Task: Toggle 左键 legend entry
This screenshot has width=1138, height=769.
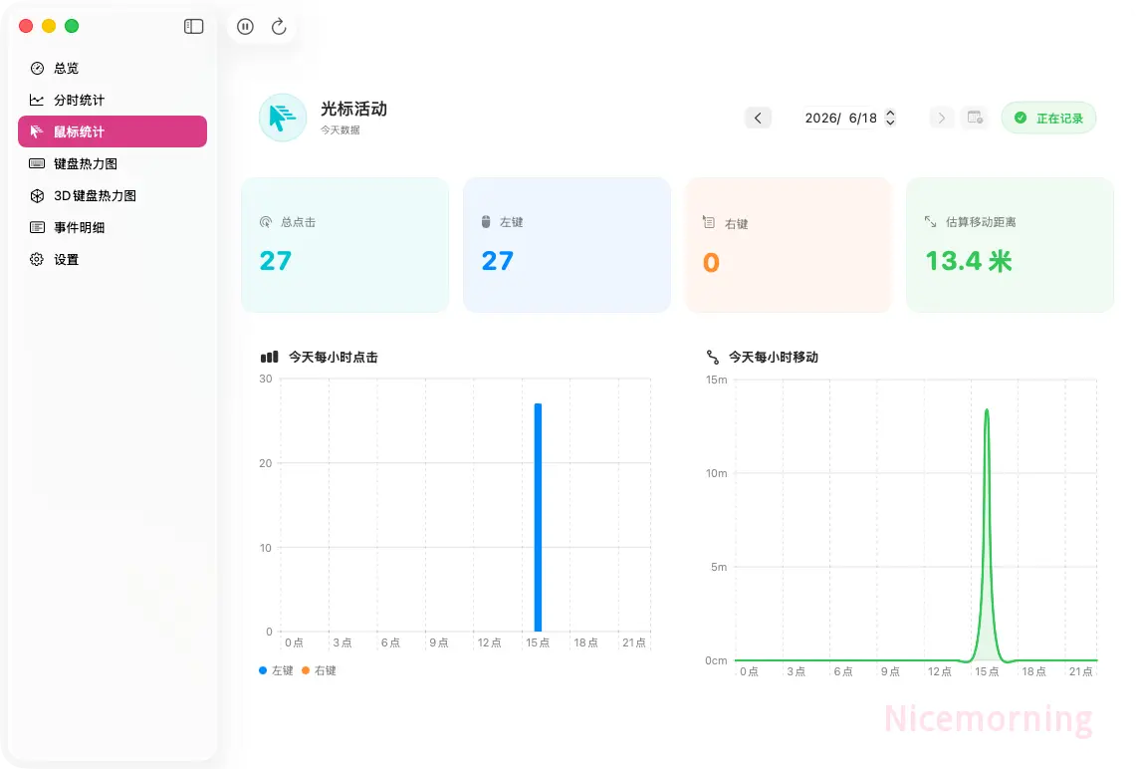Action: pyautogui.click(x=276, y=670)
